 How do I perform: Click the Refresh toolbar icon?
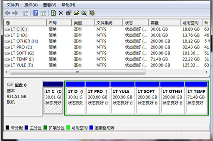tap(54, 13)
